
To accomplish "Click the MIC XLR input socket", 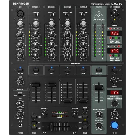I will coord(20,14).
